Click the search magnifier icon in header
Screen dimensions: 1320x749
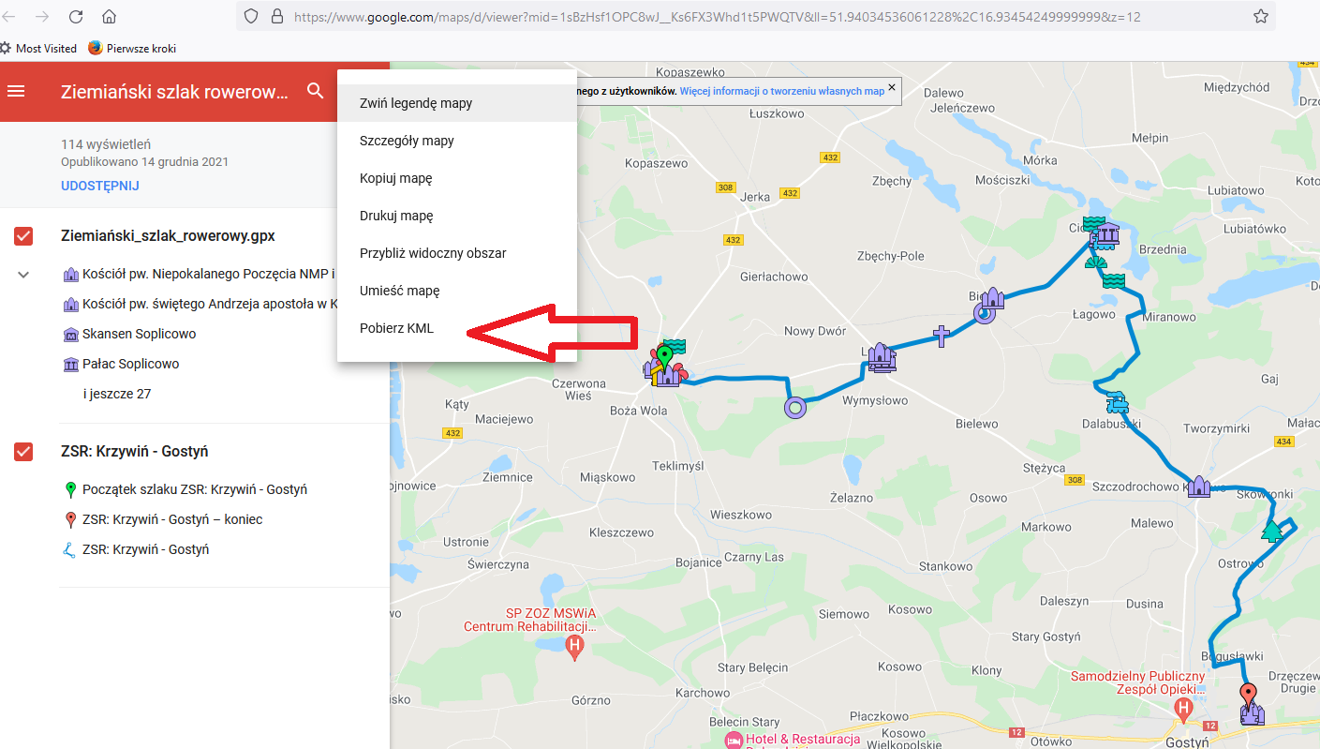315,91
